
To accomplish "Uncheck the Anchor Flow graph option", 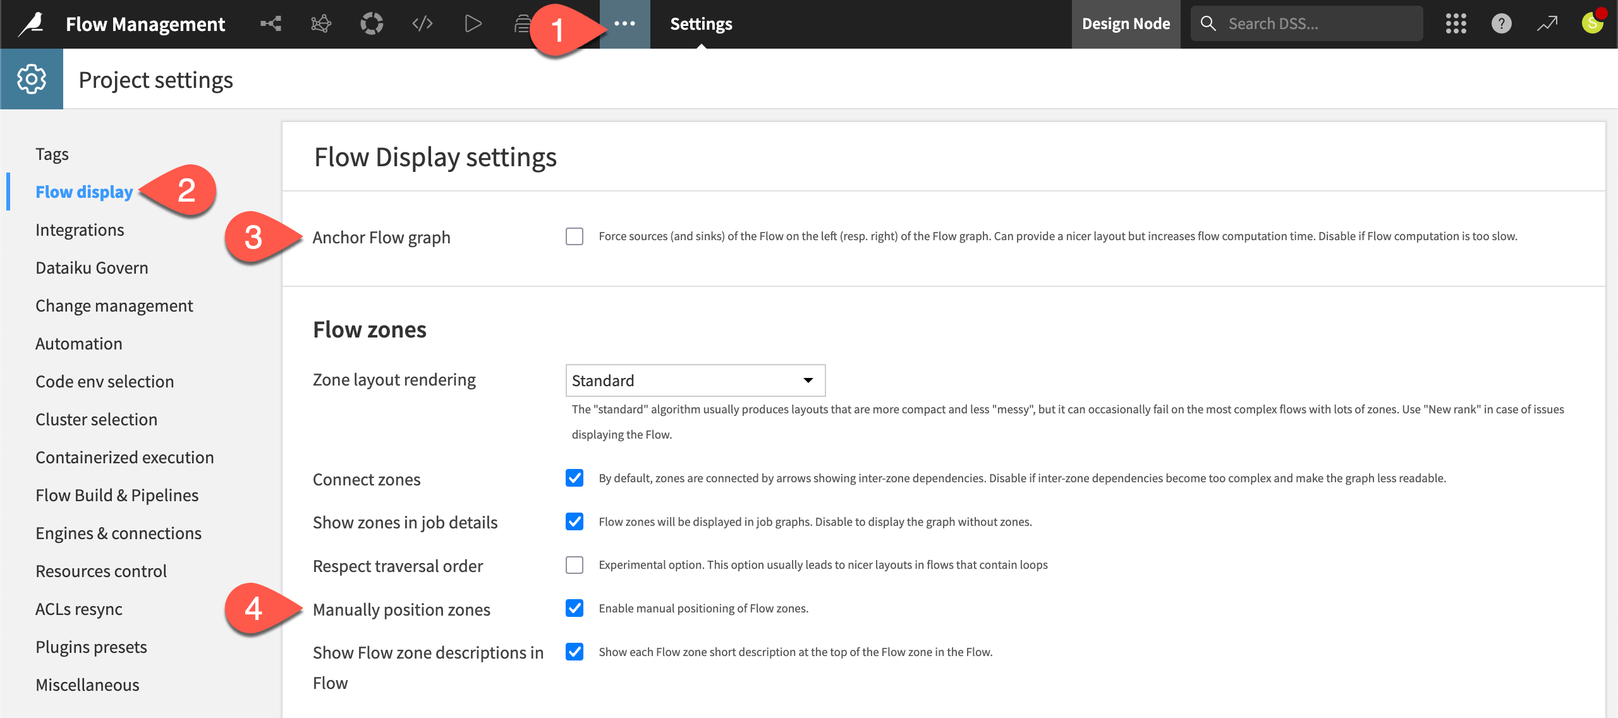I will (574, 237).
